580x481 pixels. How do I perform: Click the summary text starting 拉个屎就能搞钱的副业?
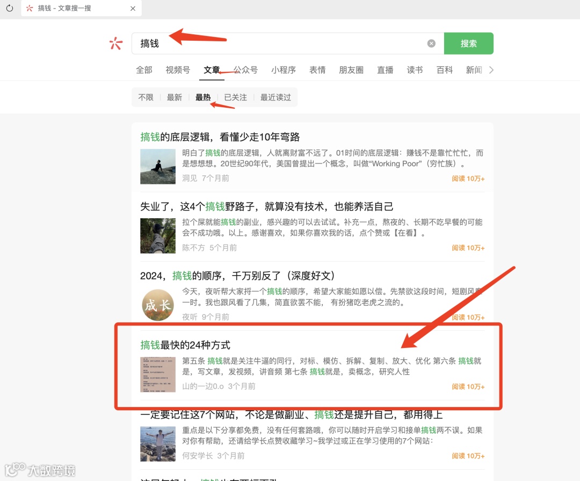pyautogui.click(x=332, y=227)
